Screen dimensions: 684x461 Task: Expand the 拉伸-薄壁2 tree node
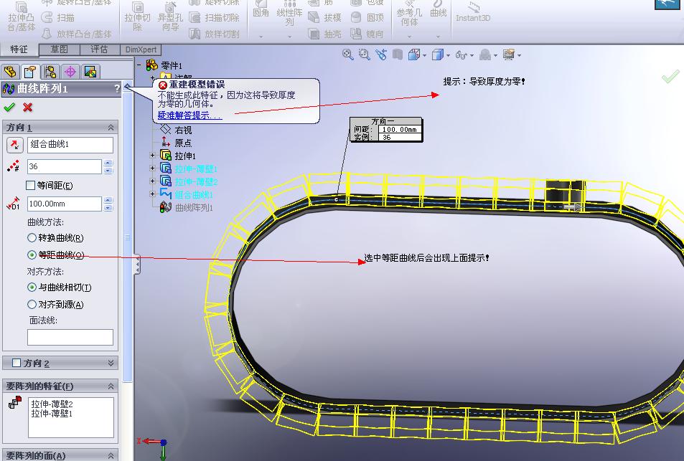pos(152,181)
